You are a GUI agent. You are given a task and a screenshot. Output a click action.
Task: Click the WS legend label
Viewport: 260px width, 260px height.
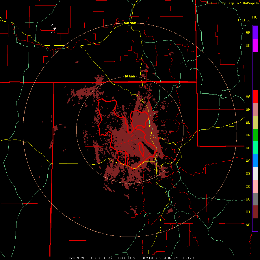(x=248, y=161)
